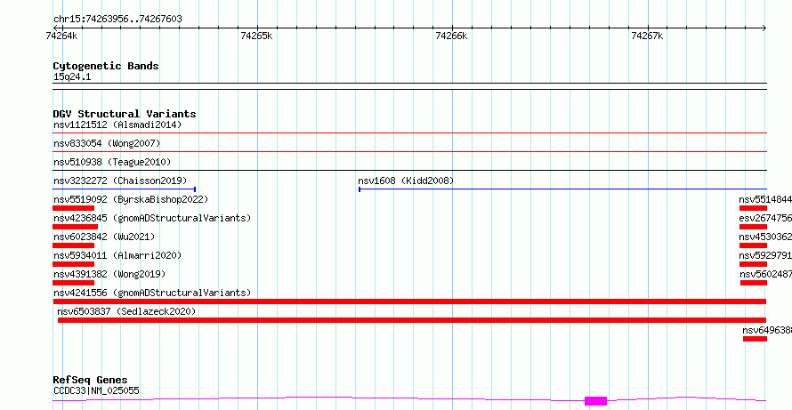792x410 pixels.
Task: Click the 74265k ruler tick label
Action: (x=257, y=36)
